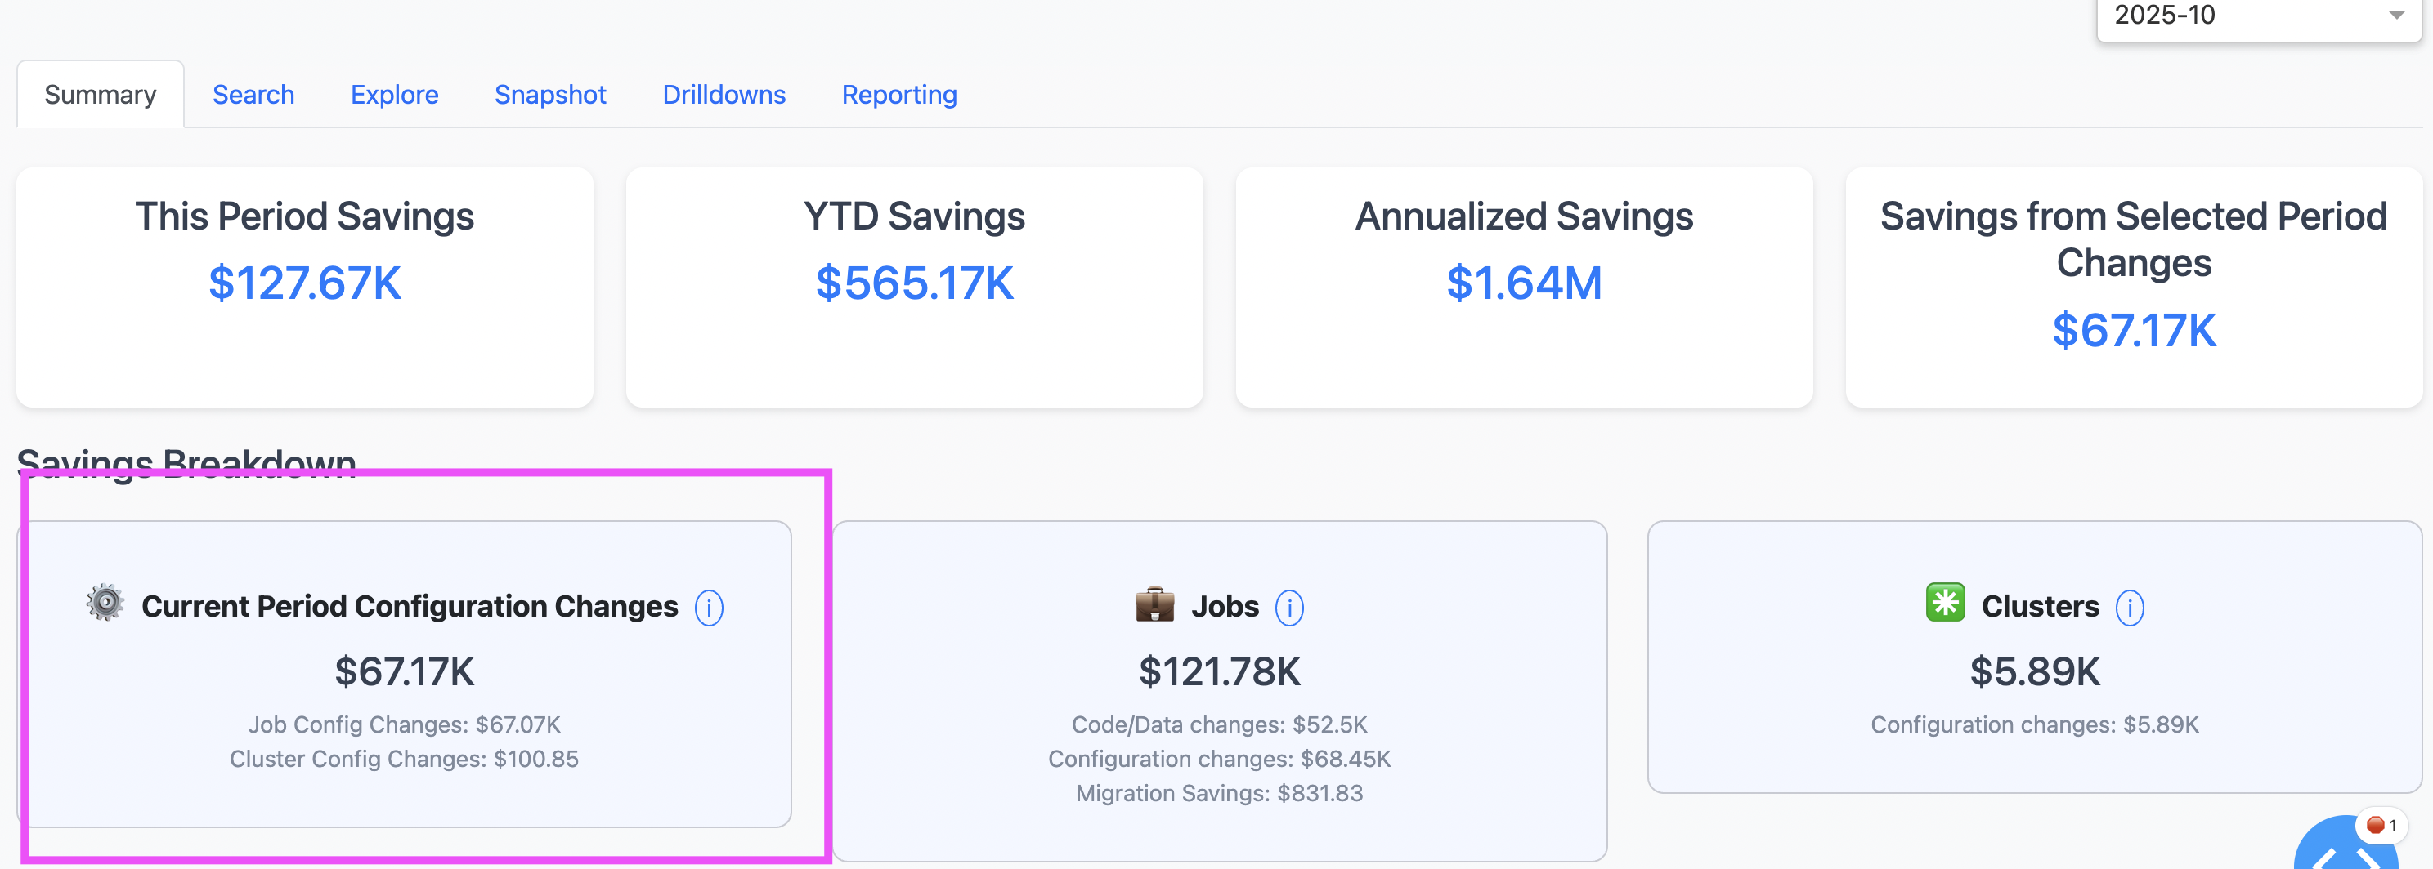The width and height of the screenshot is (2433, 869).
Task: Open the 2025-10 period dropdown
Action: 2257,17
